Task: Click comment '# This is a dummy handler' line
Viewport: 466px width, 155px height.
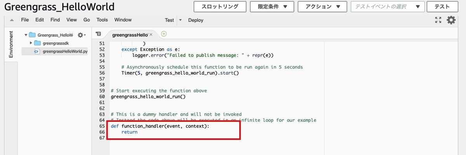Action: 176,114
